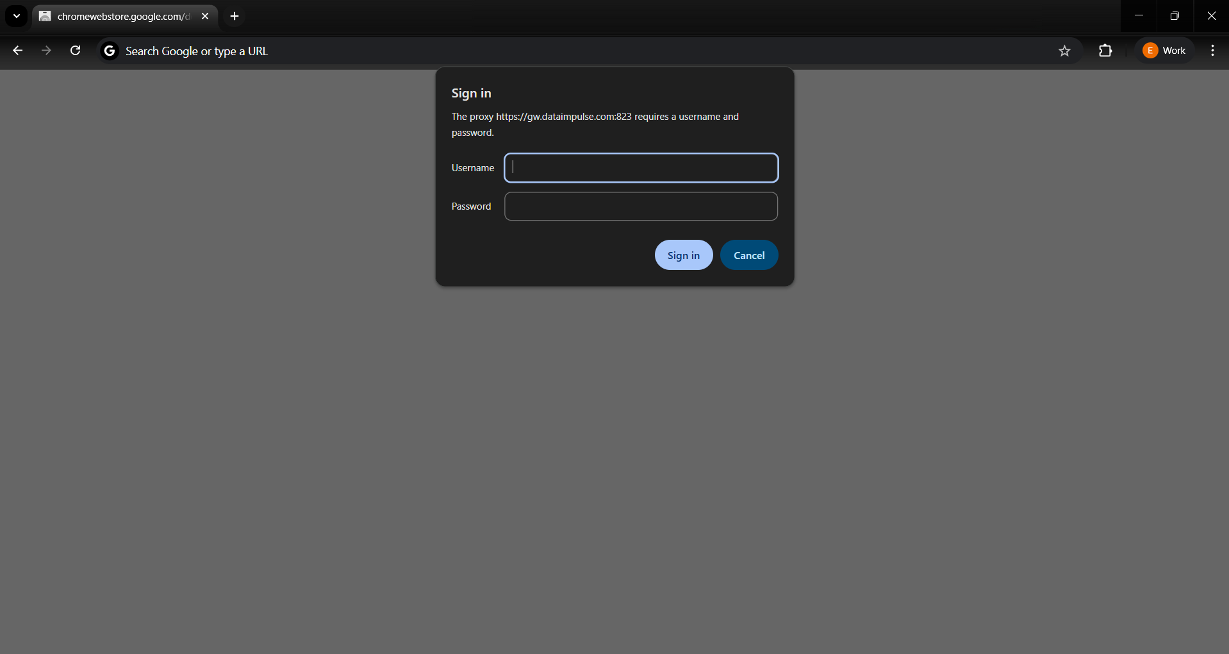The width and height of the screenshot is (1229, 654).
Task: Open the Chrome three-dot menu
Action: click(1212, 51)
